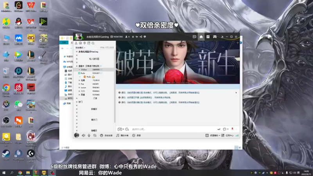Screen dimensions: 313x176
Task: Open the bulletin board icon above channel list
Action: (89, 43)
